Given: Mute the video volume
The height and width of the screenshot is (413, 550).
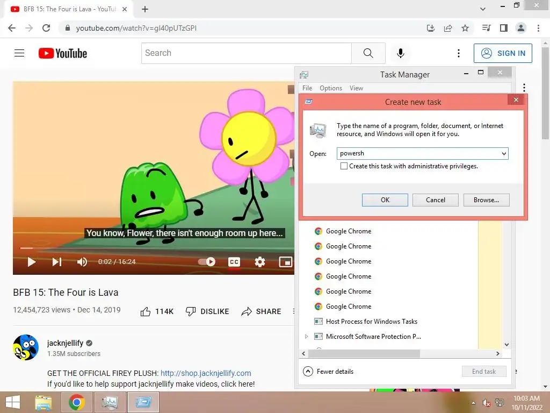Looking at the screenshot, I should (x=82, y=262).
